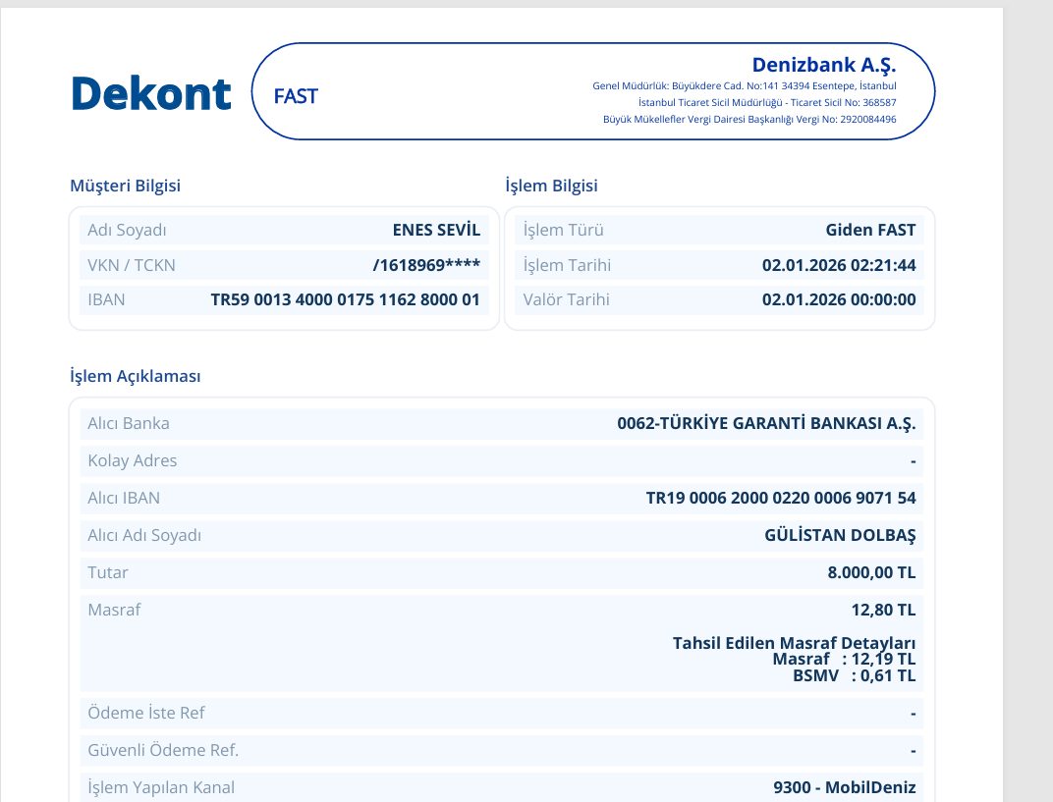1053x802 pixels.
Task: Click the Alıcı Adı Soyadı label
Action: (144, 536)
